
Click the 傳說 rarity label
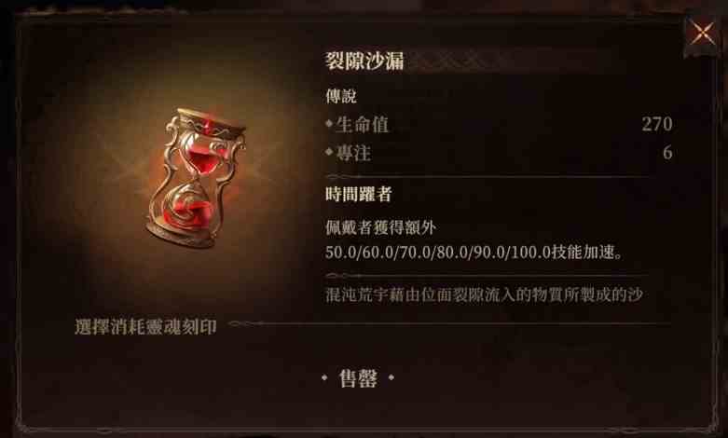tap(341, 96)
